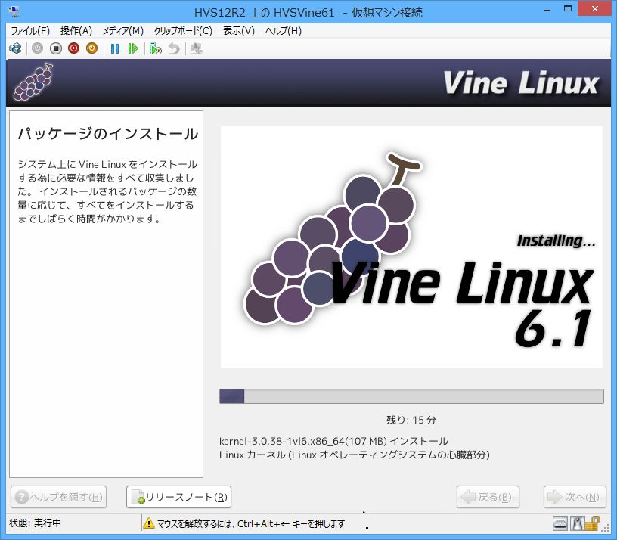The height and width of the screenshot is (540, 617).
Task: Click the padlock security status icon
Action: click(x=592, y=523)
